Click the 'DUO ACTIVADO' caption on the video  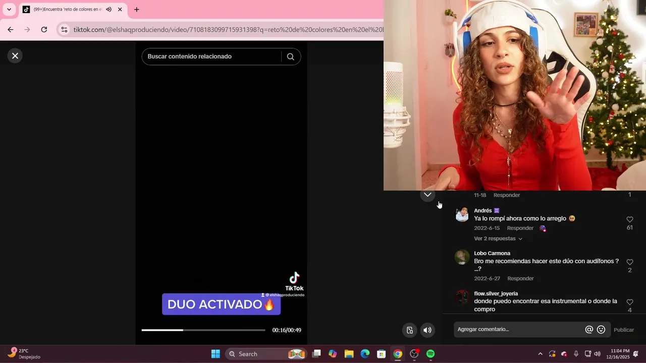click(x=221, y=305)
